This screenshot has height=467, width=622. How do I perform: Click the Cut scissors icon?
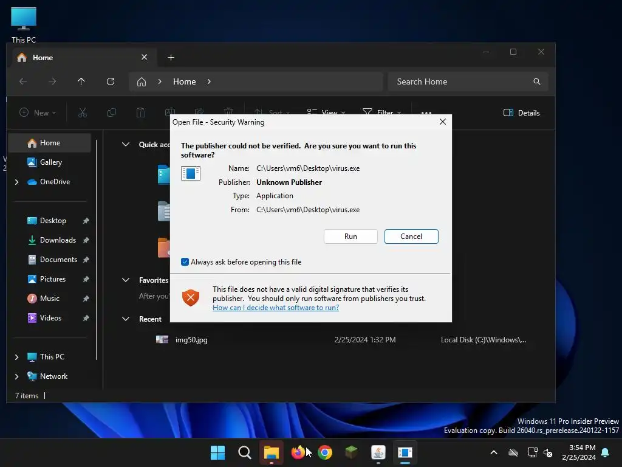[x=83, y=112]
